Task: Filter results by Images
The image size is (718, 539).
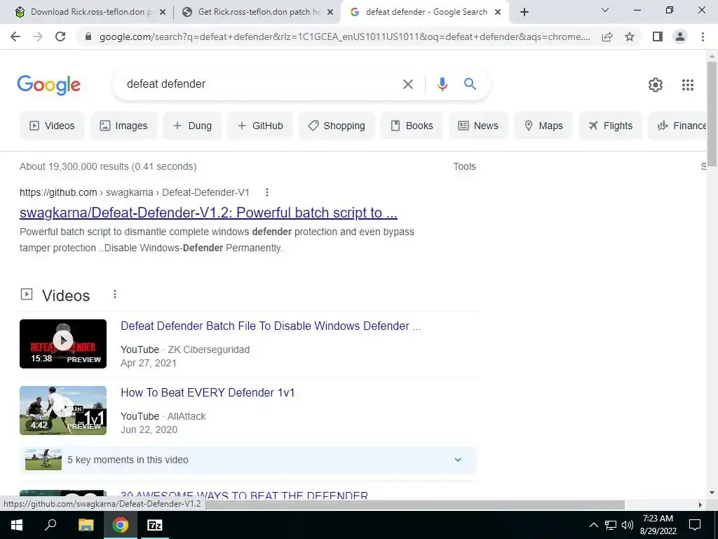Action: (x=123, y=126)
